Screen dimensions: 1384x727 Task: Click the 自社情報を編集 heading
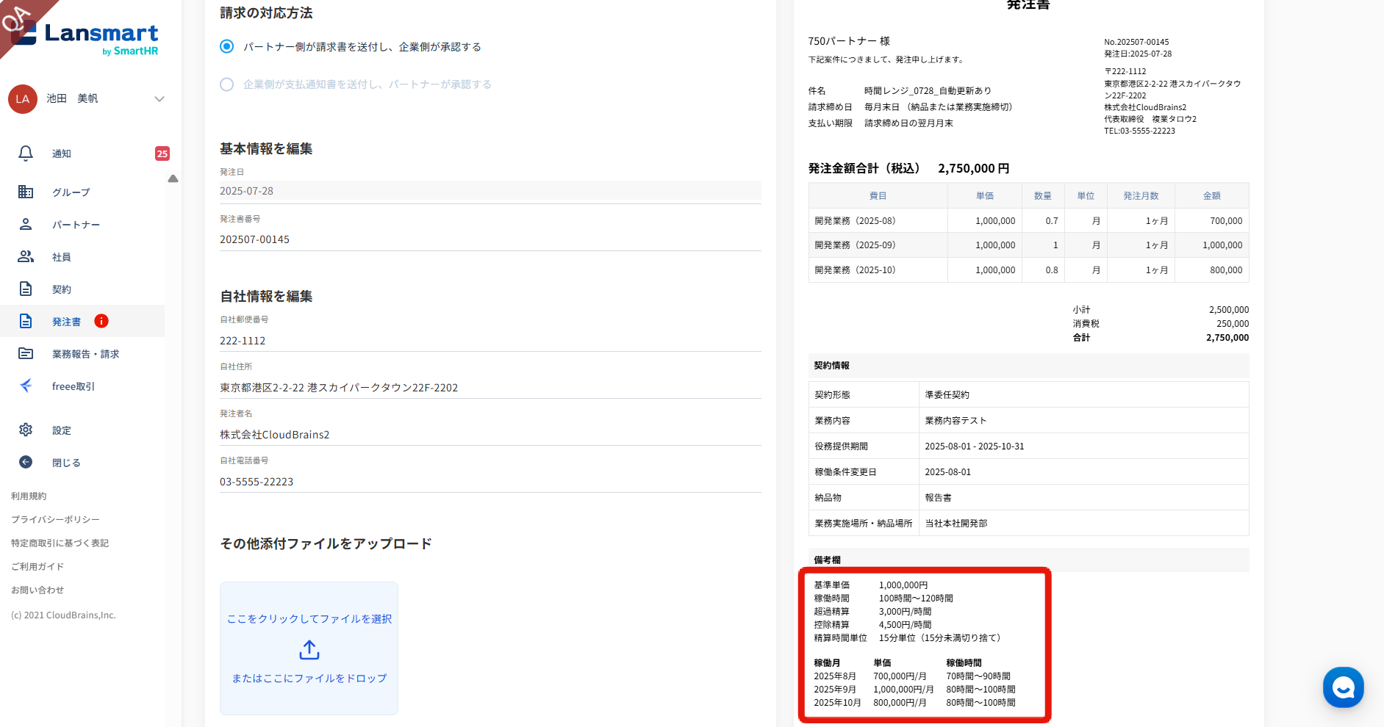266,297
